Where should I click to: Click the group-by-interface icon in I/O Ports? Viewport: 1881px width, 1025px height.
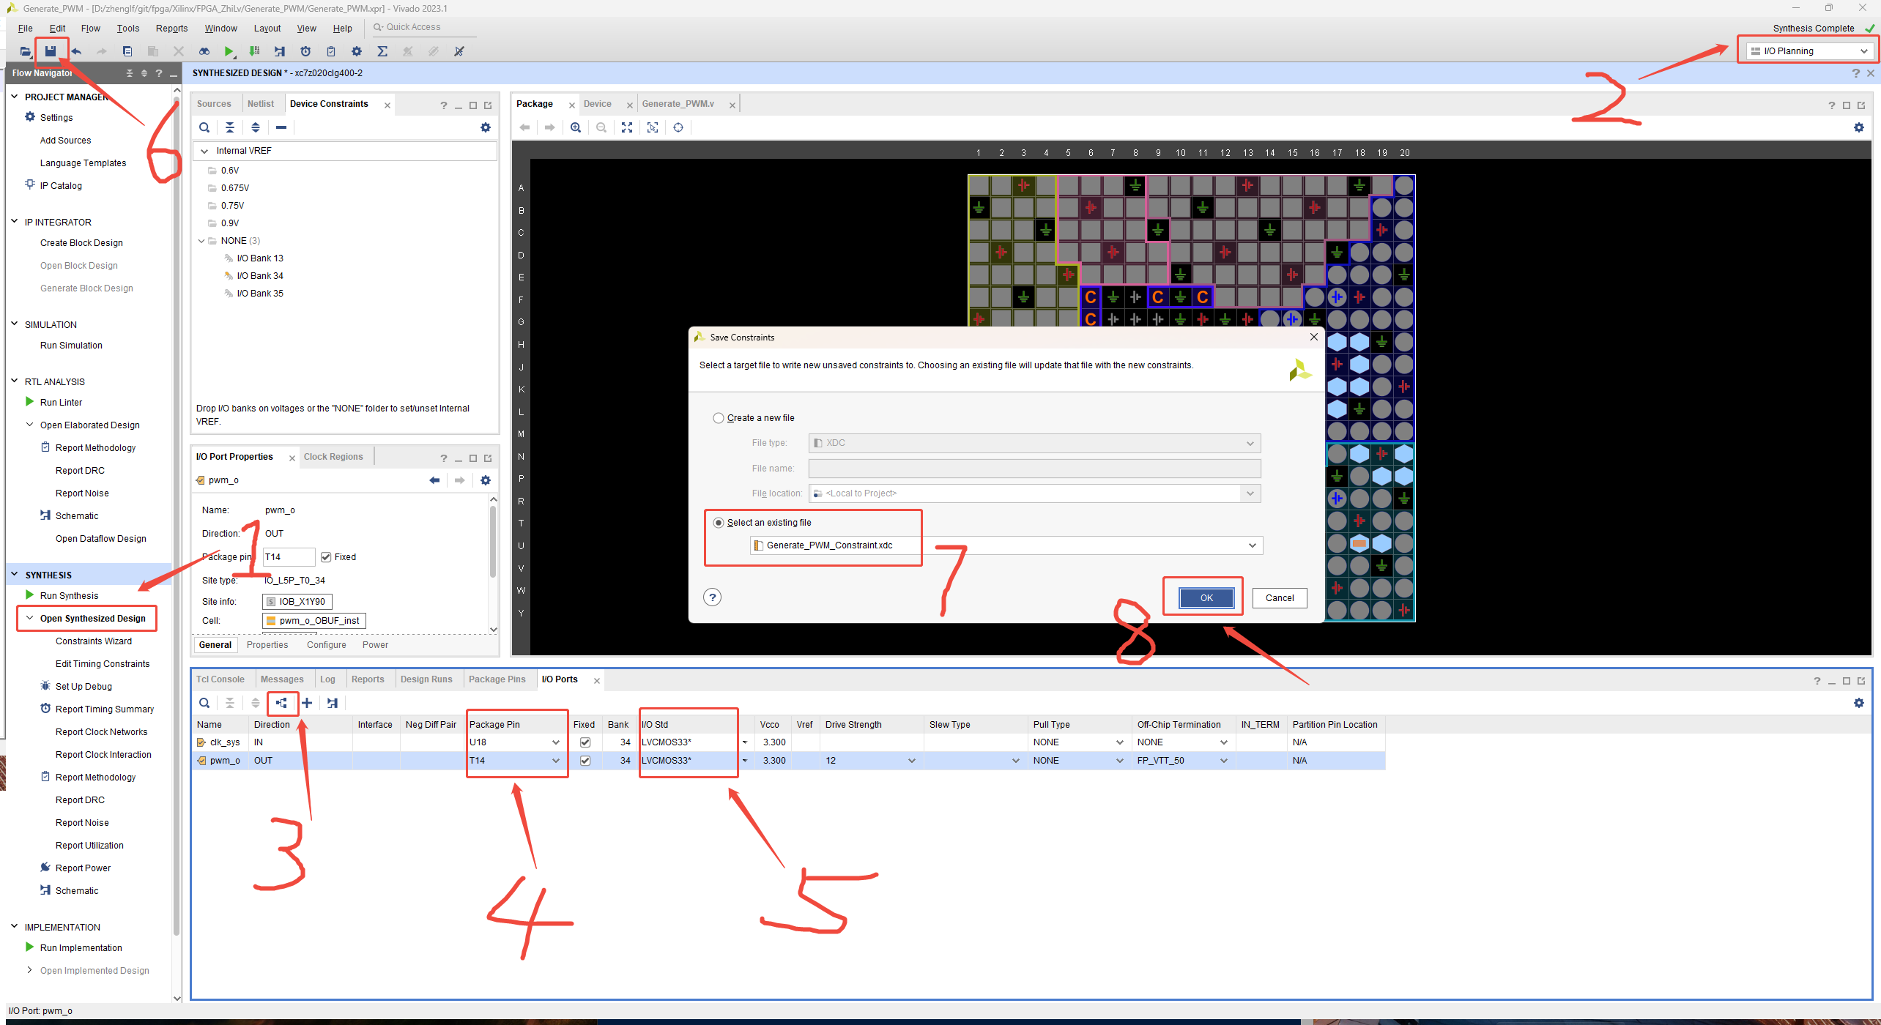click(x=282, y=703)
